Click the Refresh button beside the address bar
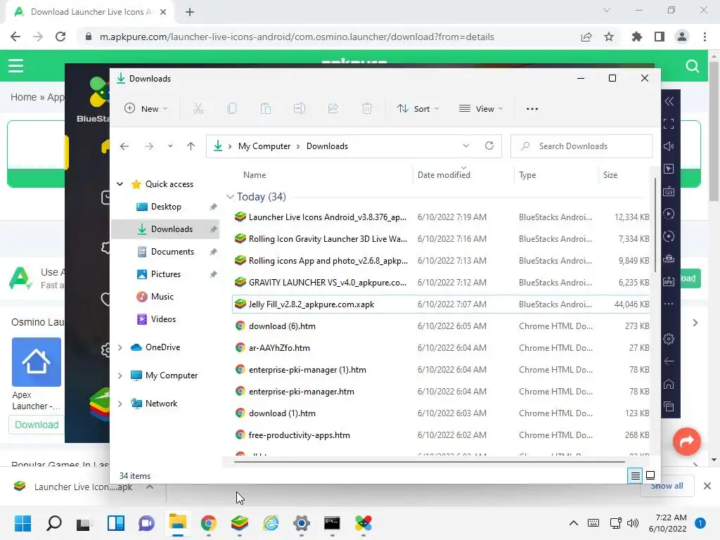720x540 pixels. pyautogui.click(x=489, y=146)
